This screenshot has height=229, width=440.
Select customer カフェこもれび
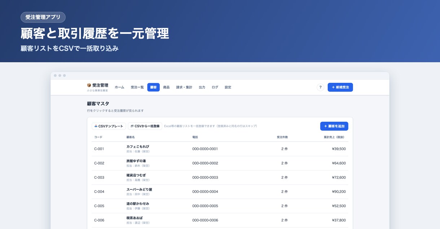(138, 147)
